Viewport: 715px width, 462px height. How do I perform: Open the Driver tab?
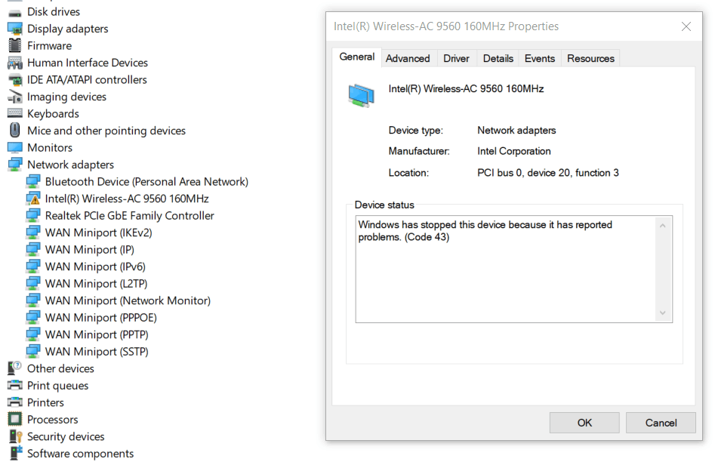456,58
